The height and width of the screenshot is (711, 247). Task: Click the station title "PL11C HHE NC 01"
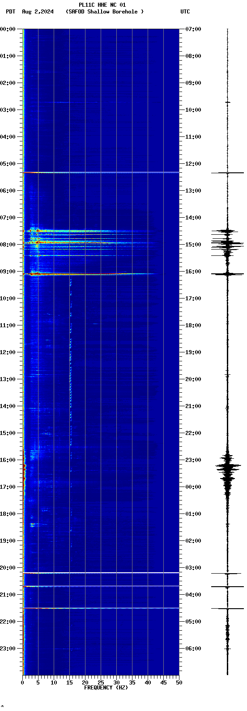(x=102, y=5)
